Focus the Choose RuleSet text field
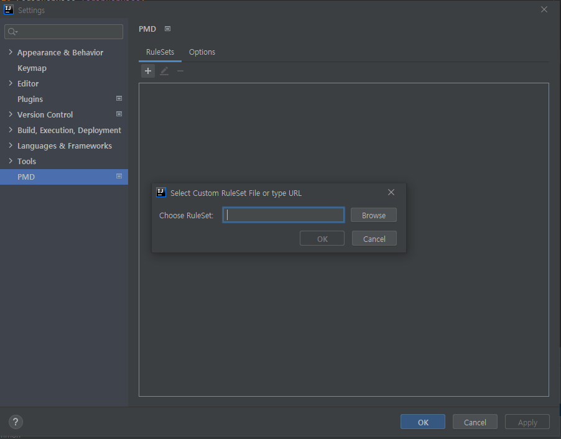The image size is (561, 439). point(284,215)
